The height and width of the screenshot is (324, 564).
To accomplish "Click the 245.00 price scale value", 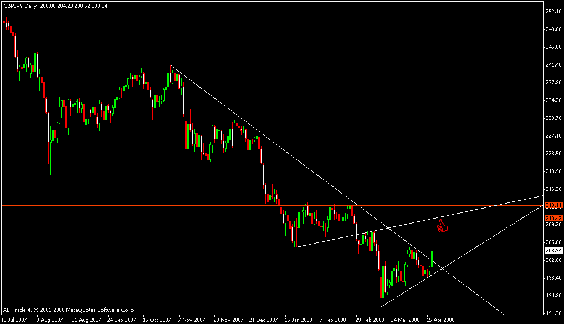I will pos(553,47).
